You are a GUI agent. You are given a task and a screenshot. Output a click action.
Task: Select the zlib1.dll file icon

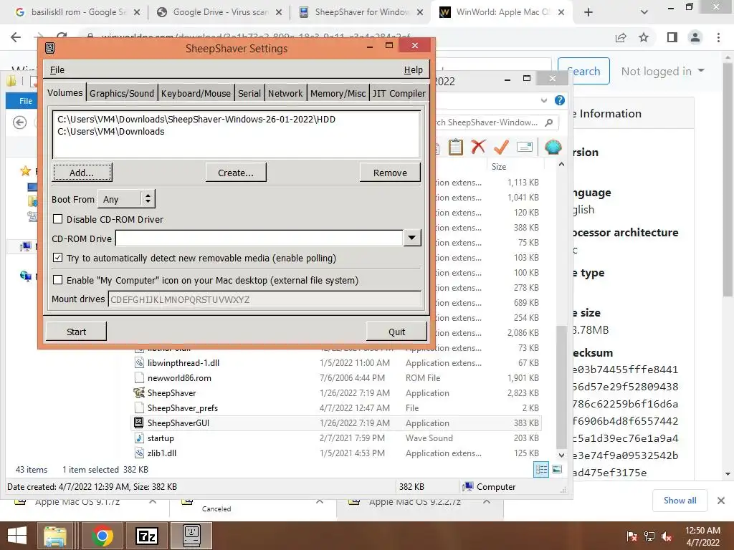[x=139, y=453]
